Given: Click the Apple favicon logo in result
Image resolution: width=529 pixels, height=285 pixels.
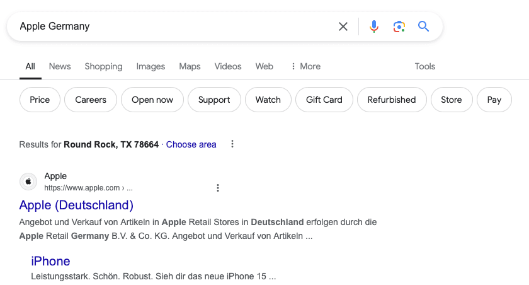Looking at the screenshot, I should (28, 182).
